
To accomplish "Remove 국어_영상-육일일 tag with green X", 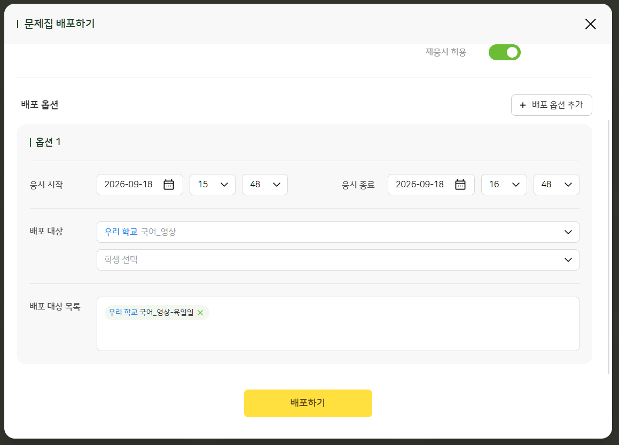I will click(x=200, y=313).
